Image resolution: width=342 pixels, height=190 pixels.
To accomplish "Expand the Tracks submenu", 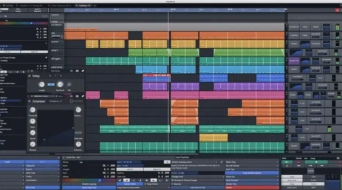I will click(42, 177).
